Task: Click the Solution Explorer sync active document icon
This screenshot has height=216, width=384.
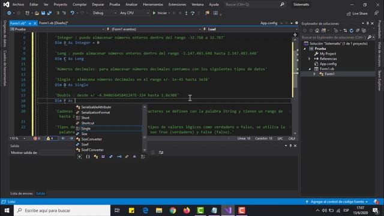Action: (x=345, y=31)
